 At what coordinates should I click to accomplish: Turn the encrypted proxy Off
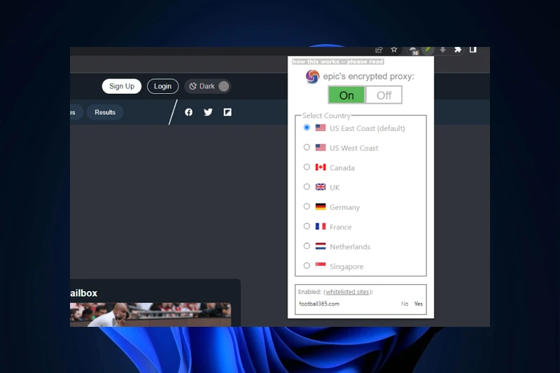384,95
